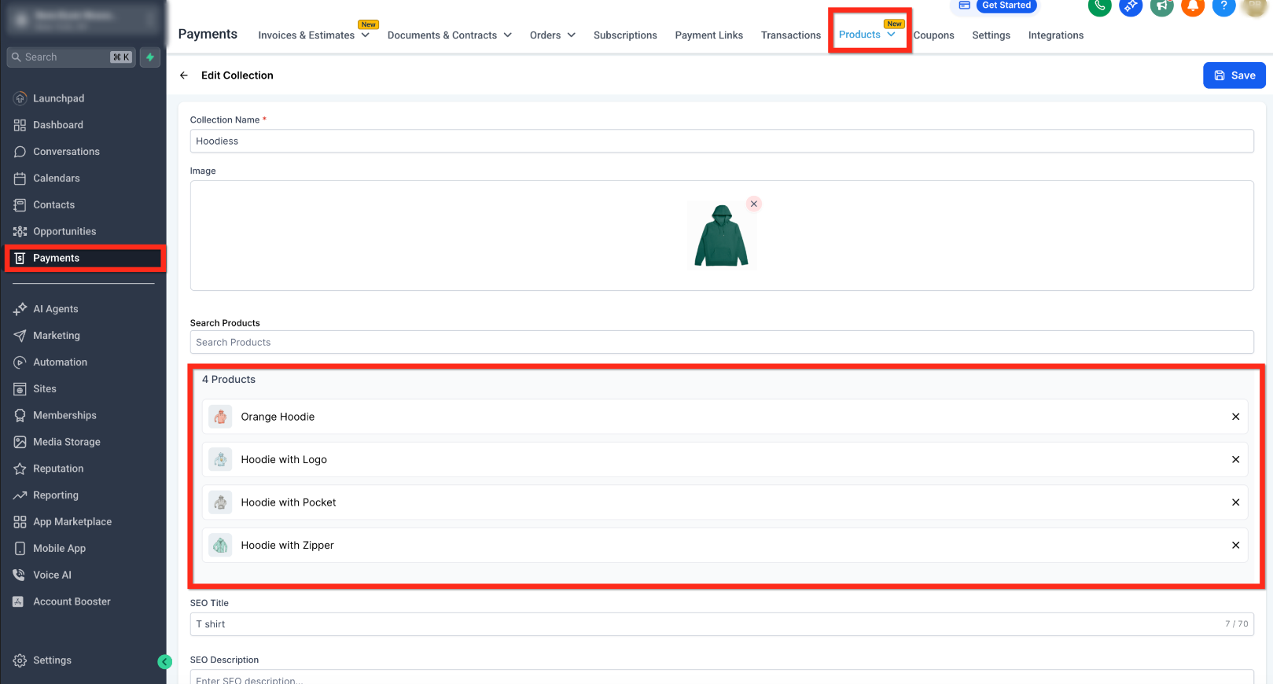The width and height of the screenshot is (1273, 684).
Task: Click the Hoodie with Zipper thumbnail
Action: [221, 546]
